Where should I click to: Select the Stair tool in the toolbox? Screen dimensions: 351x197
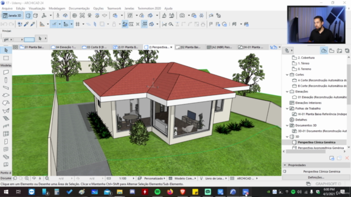(6, 118)
